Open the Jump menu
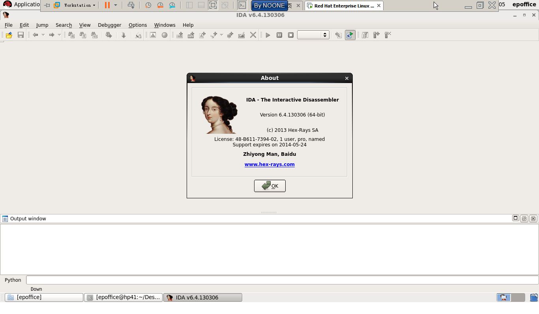The image size is (539, 314). [42, 25]
